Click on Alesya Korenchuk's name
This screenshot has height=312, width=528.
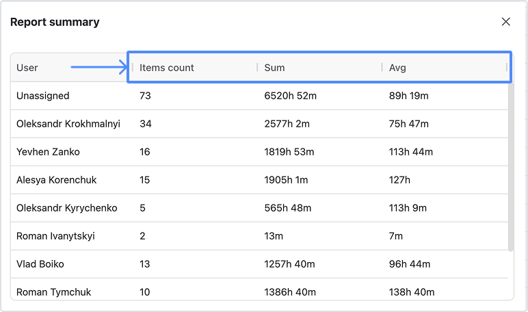tap(57, 180)
